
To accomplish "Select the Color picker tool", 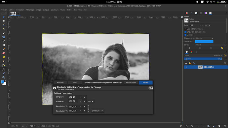I will click(x=4, y=74).
